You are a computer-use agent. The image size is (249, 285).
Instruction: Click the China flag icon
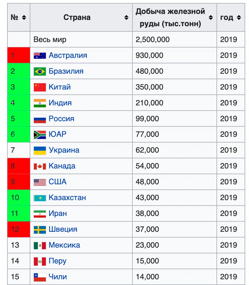(x=40, y=87)
